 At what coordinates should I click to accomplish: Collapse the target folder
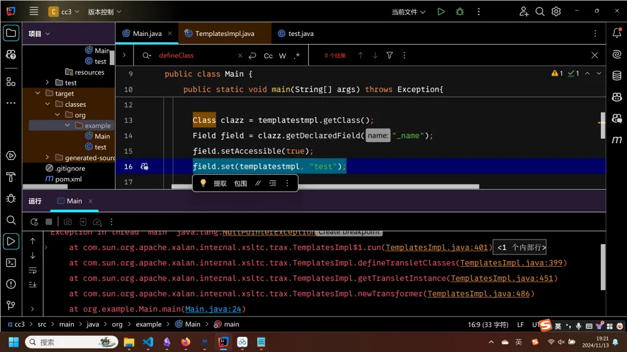[x=38, y=93]
